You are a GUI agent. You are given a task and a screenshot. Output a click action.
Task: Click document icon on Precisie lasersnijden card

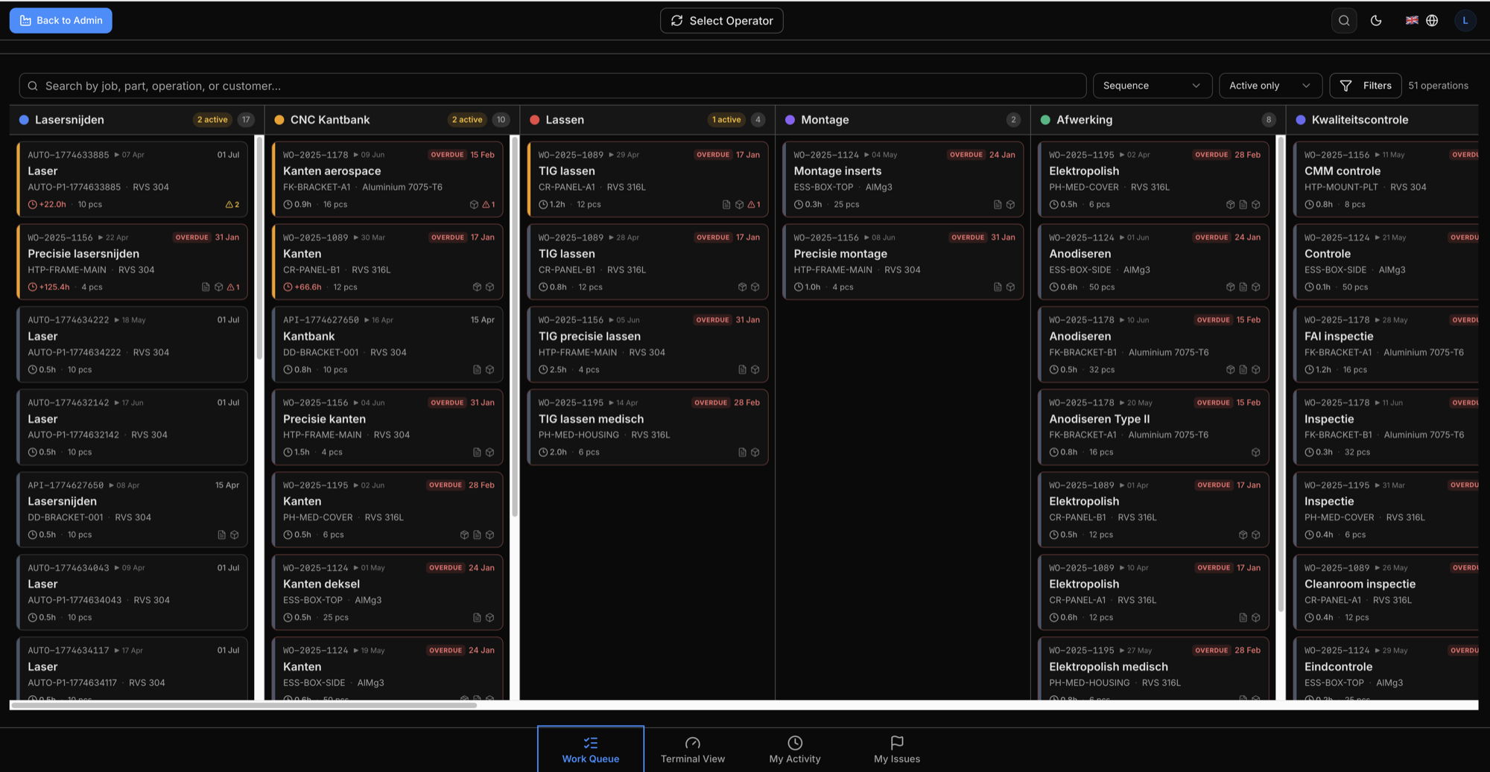pos(206,287)
